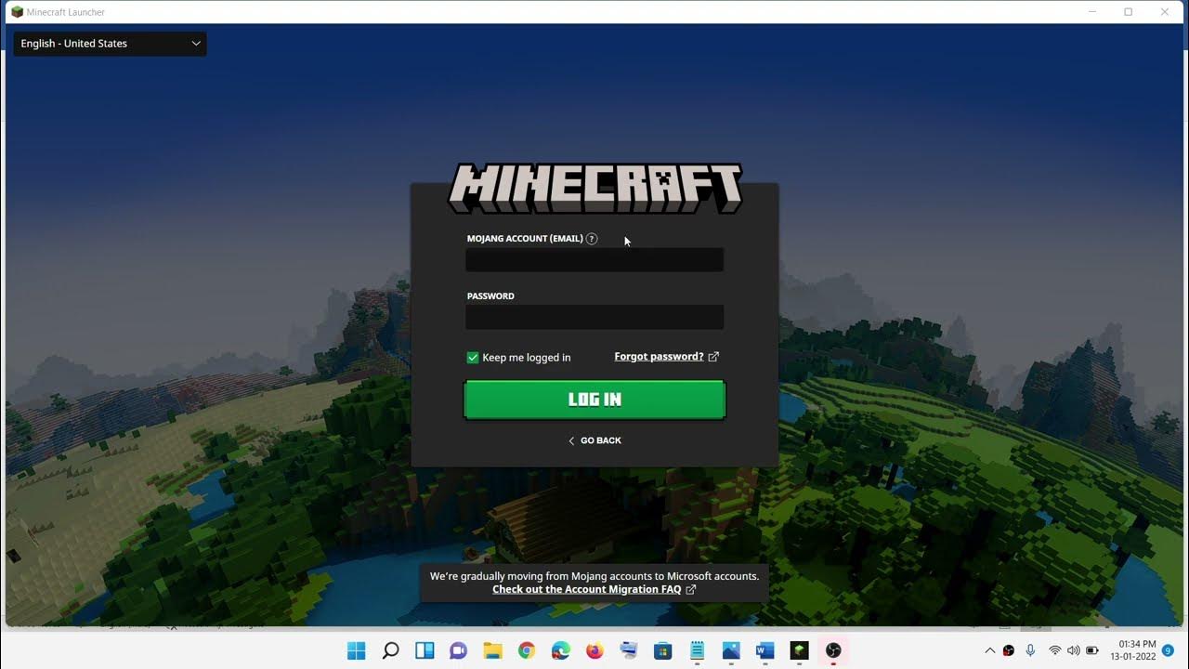Show hidden system tray icons
Screen dimensions: 1189x669
(x=990, y=650)
